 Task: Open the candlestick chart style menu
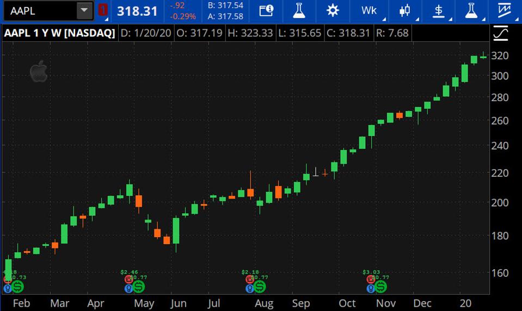[404, 10]
